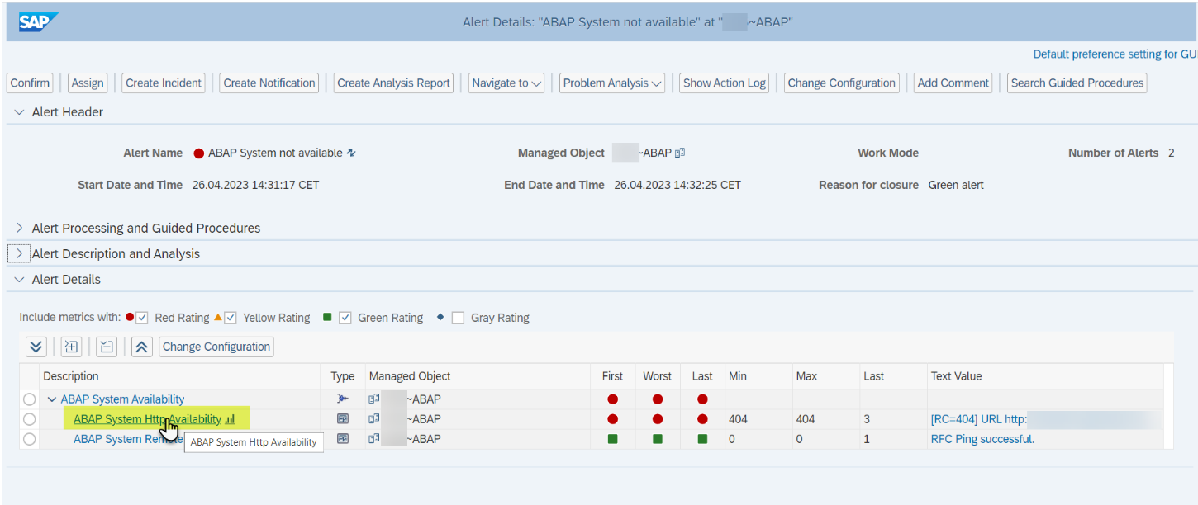The image size is (1198, 505).
Task: Click Create Analysis Report button
Action: click(394, 83)
